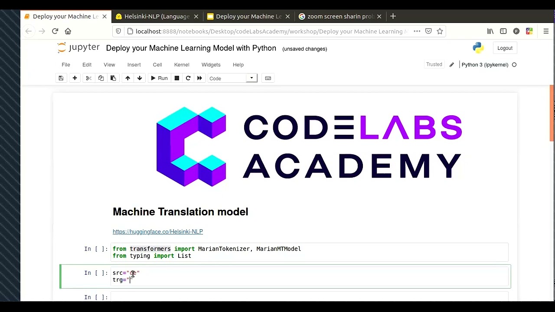Restart the kernel icon
The height and width of the screenshot is (312, 555).
pos(188,78)
